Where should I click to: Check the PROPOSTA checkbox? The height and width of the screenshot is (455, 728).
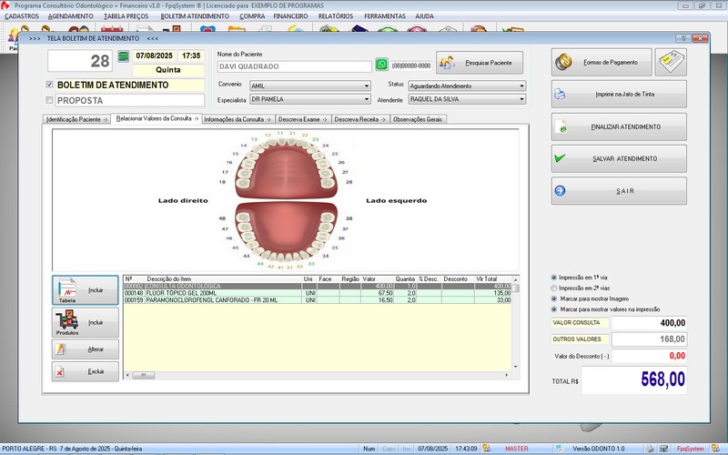(x=50, y=100)
